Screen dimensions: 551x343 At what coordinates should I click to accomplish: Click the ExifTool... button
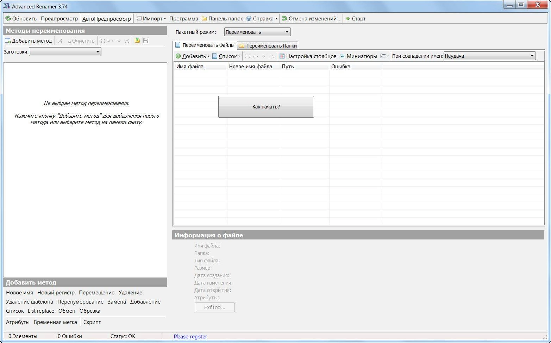215,307
